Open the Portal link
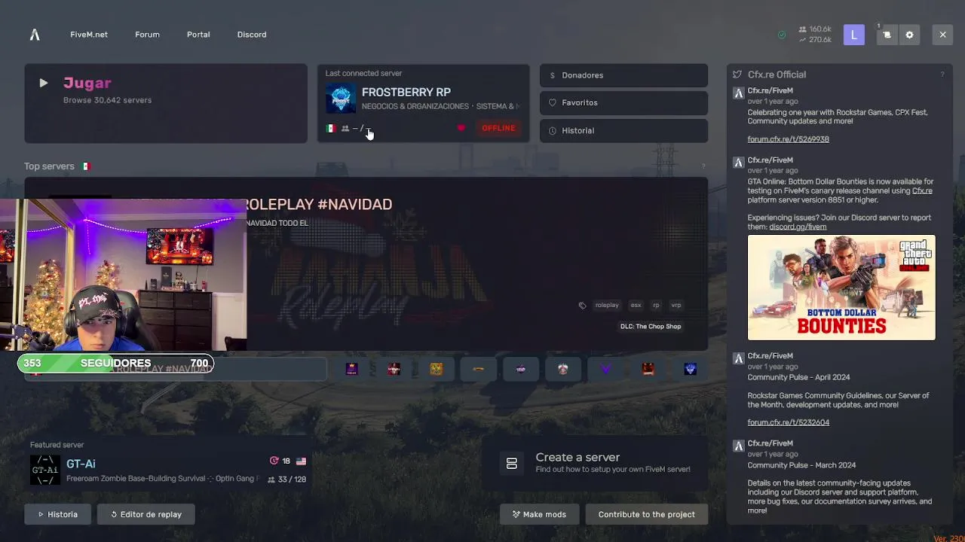The width and height of the screenshot is (965, 542). coord(198,35)
